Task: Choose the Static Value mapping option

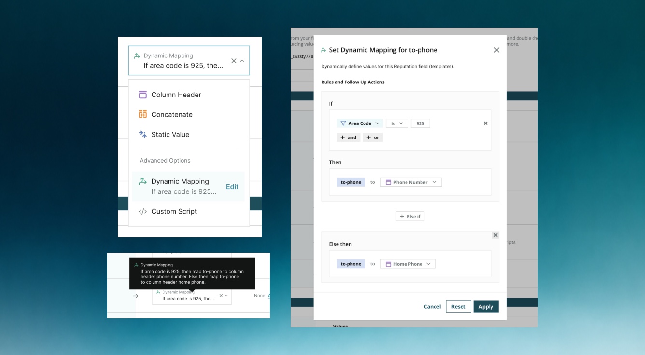Action: coord(189,134)
